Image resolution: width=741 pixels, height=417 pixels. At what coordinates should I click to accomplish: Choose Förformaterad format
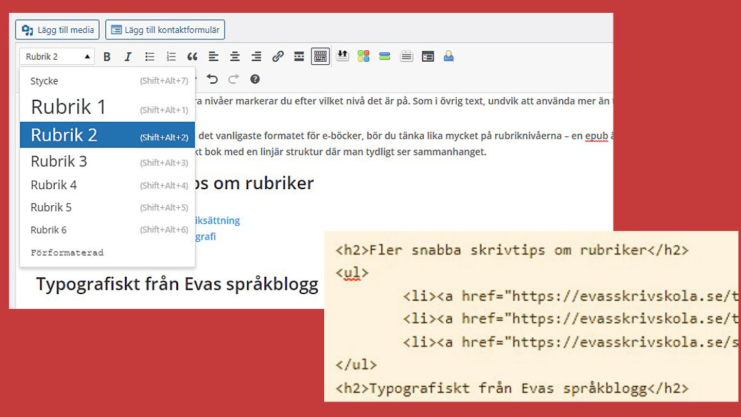tap(107, 252)
